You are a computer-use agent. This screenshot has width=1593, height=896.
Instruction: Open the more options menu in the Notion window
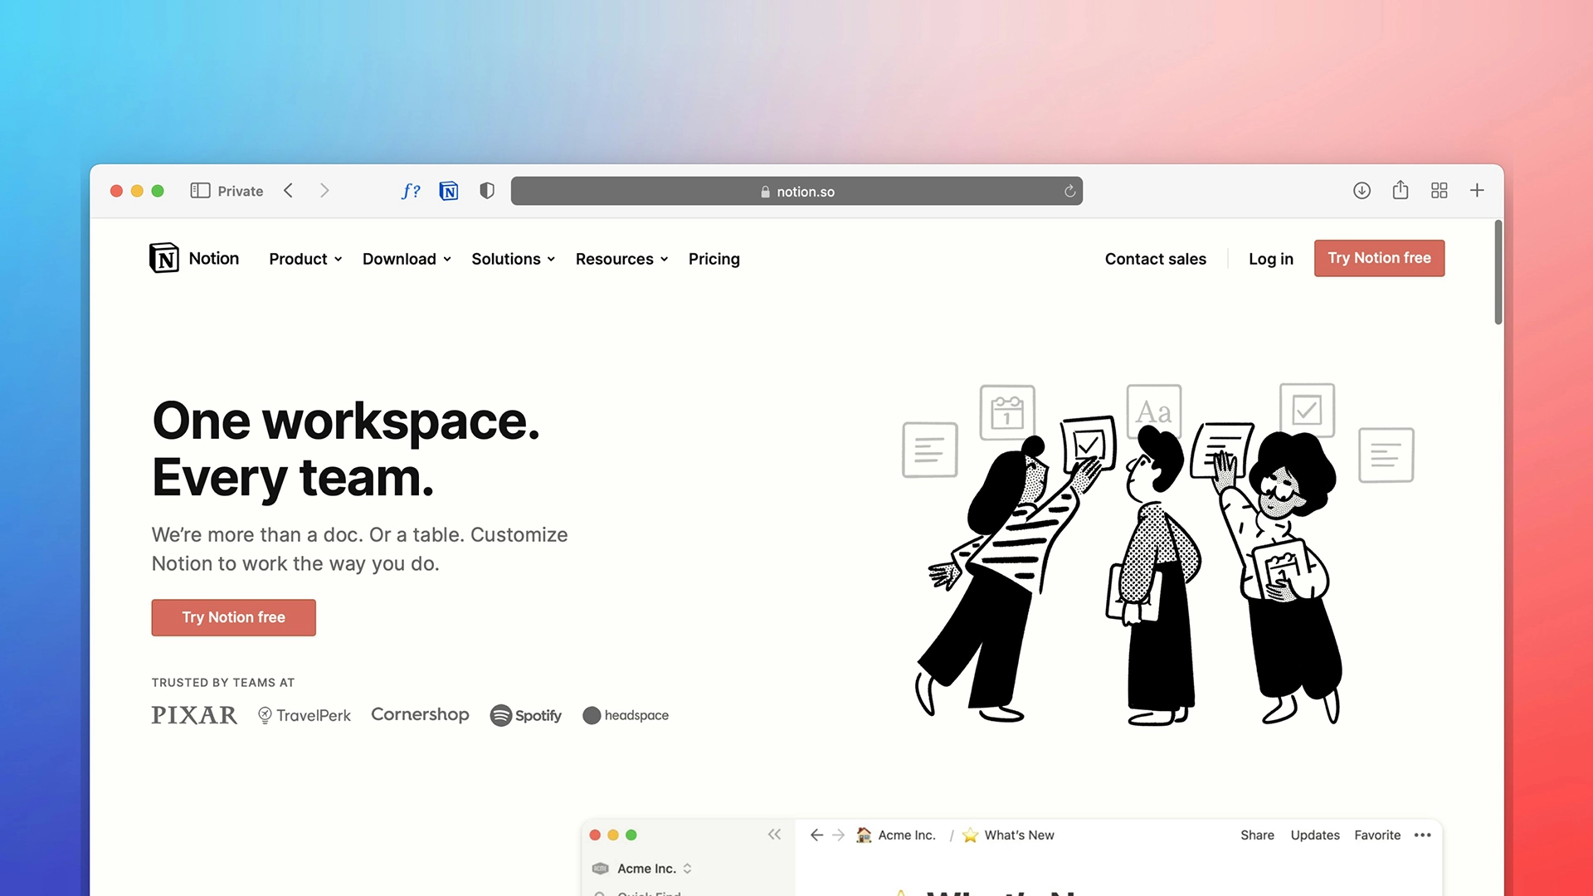pyautogui.click(x=1423, y=835)
